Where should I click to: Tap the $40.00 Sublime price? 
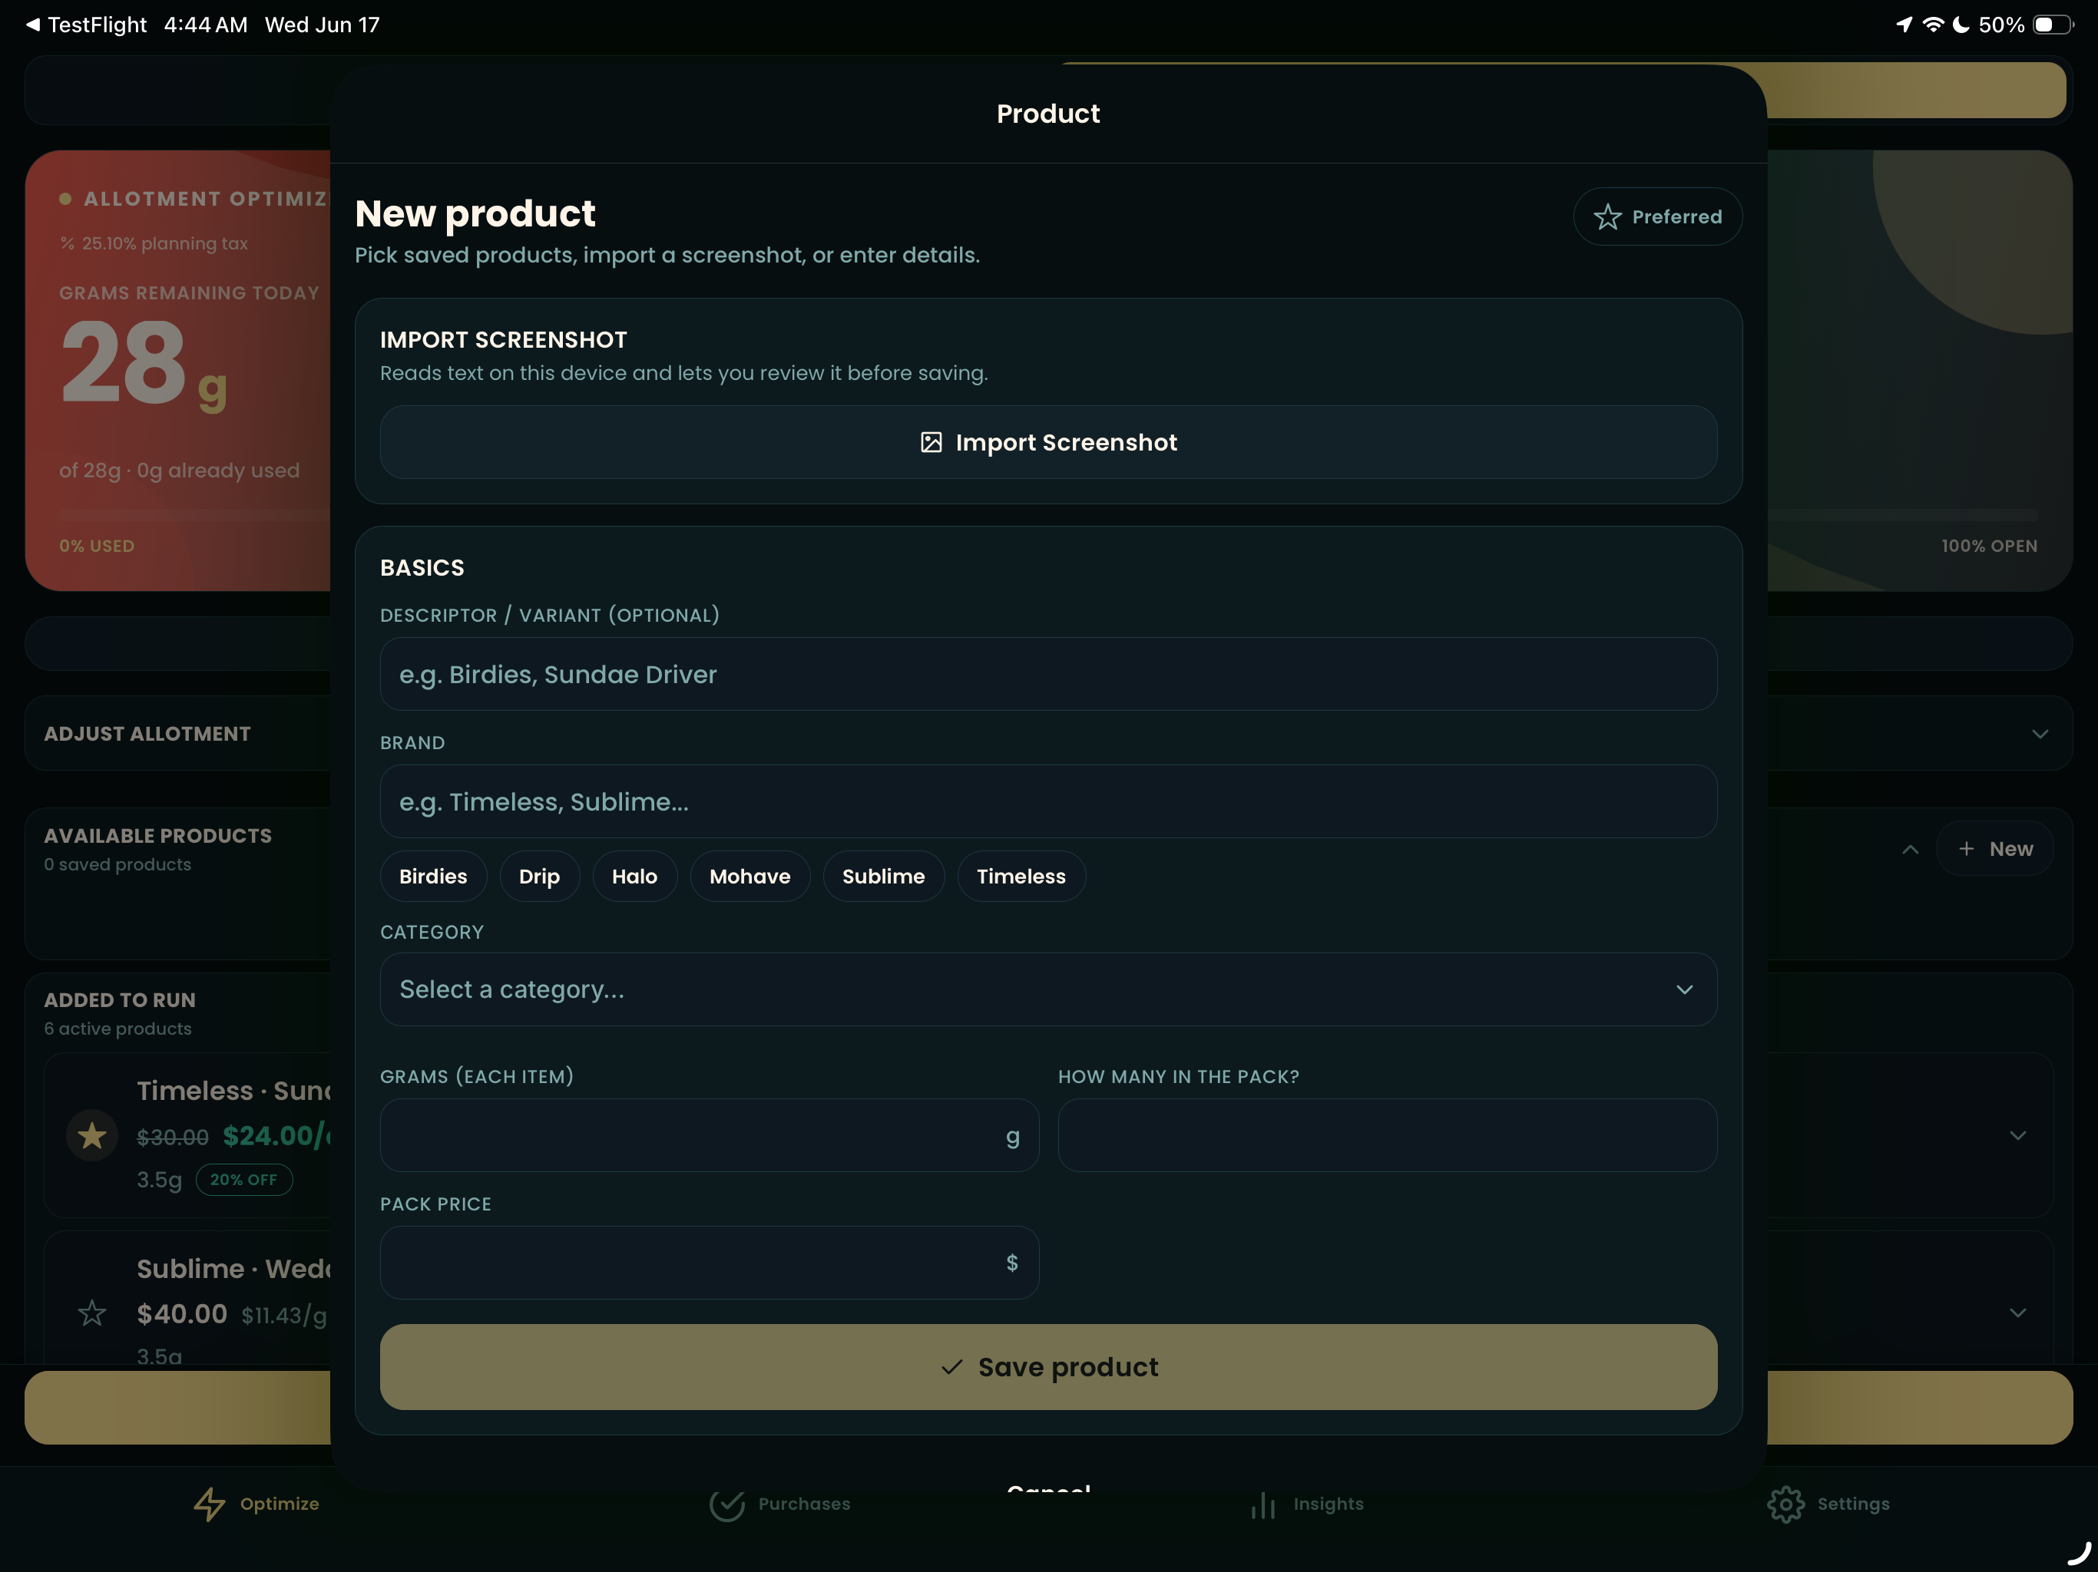pos(182,1314)
